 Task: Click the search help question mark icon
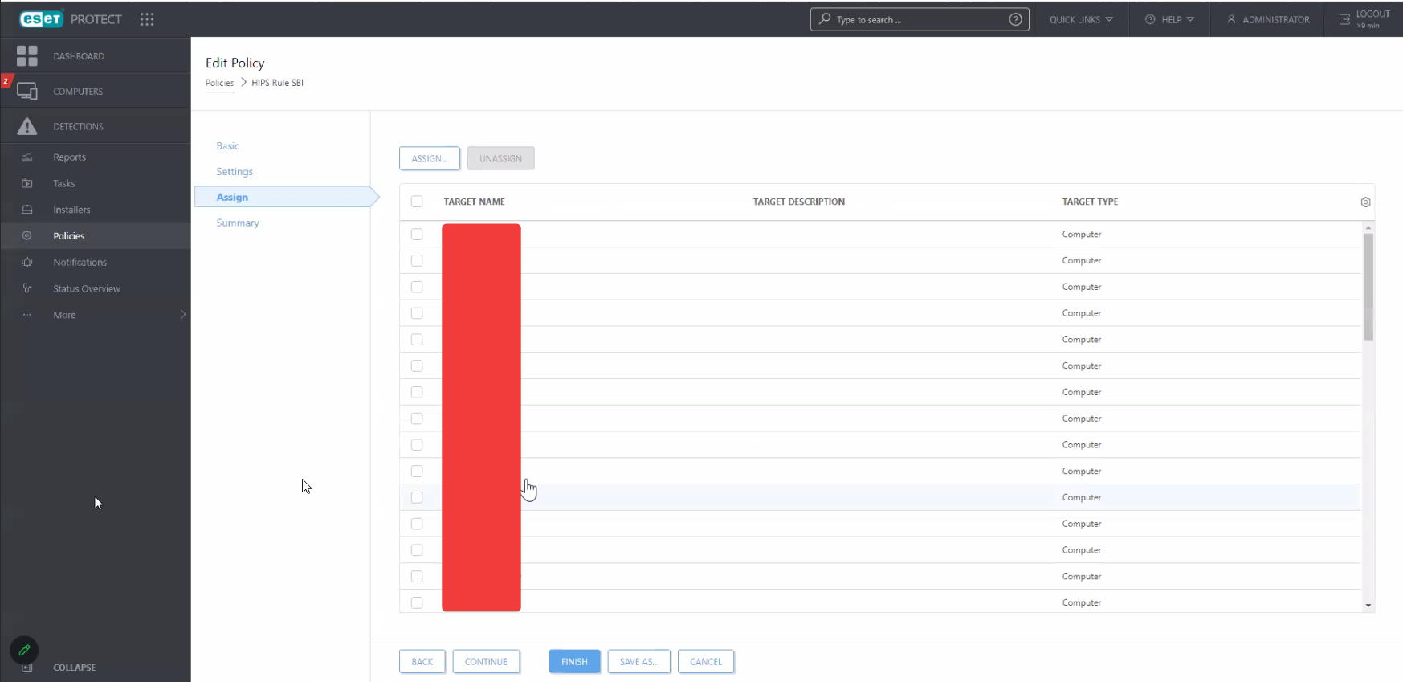1015,19
